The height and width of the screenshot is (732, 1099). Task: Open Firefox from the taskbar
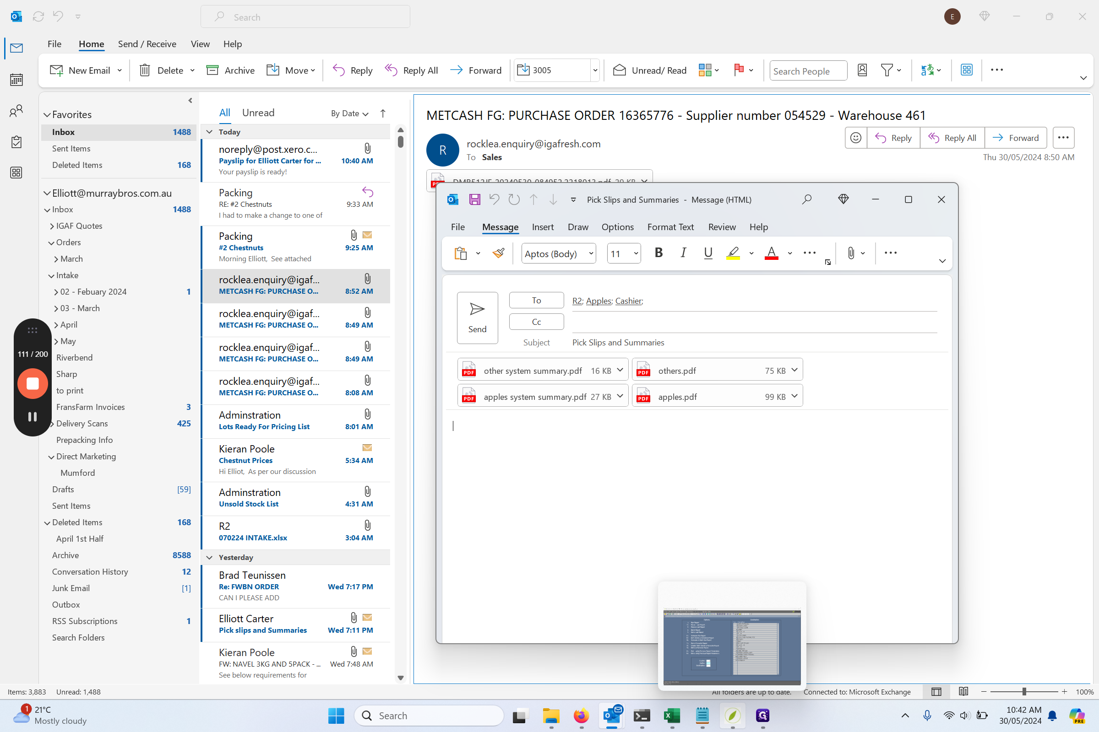coord(581,716)
